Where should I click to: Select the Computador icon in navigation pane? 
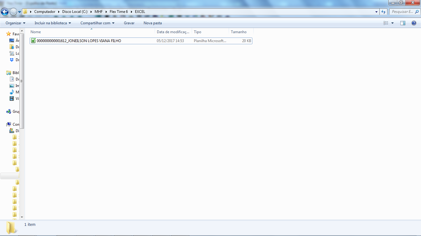point(9,124)
